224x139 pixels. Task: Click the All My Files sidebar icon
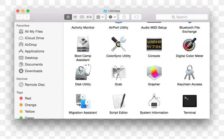(21, 31)
